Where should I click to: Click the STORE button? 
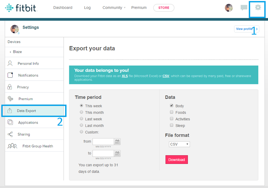164,8
